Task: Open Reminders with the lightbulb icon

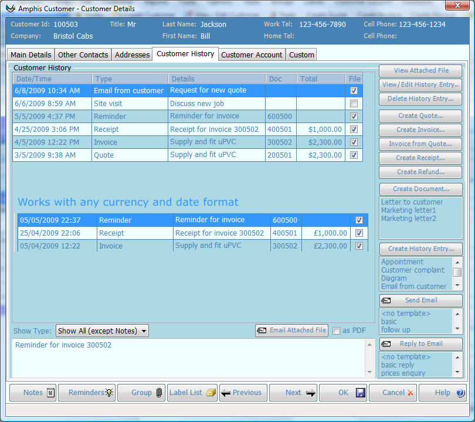Action: click(91, 393)
